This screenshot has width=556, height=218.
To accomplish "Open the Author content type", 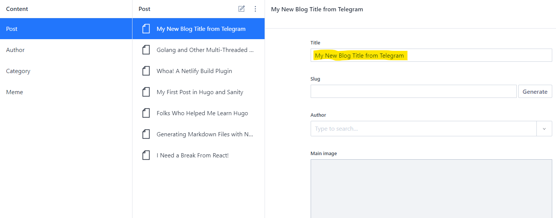I will tap(66, 50).
